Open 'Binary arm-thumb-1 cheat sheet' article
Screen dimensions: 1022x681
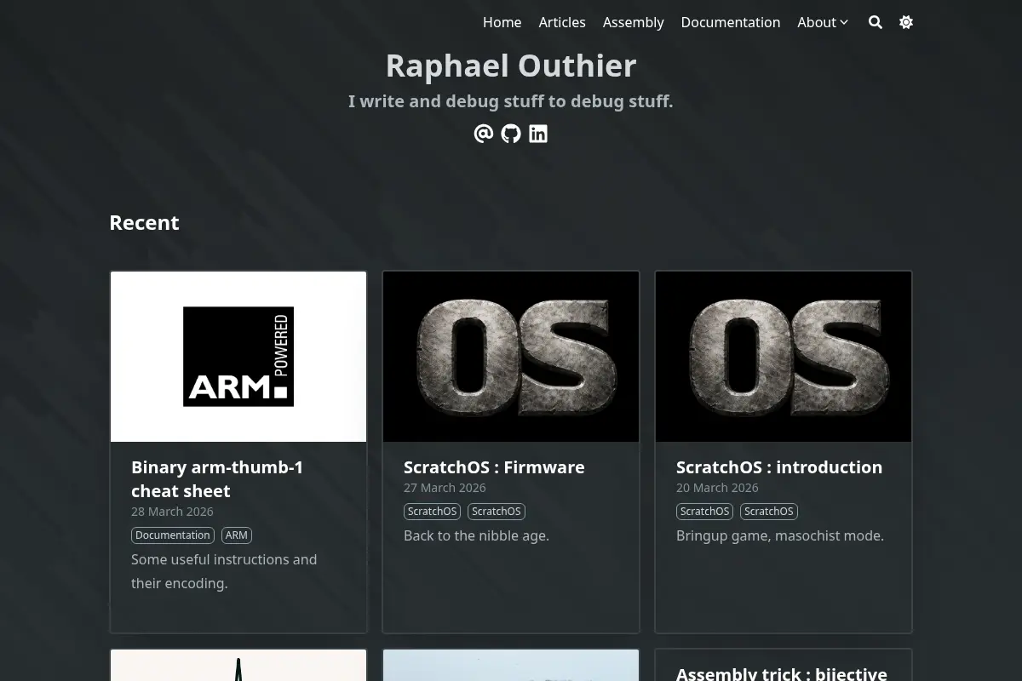point(217,479)
